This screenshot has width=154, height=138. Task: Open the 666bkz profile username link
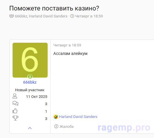[x=30, y=82]
